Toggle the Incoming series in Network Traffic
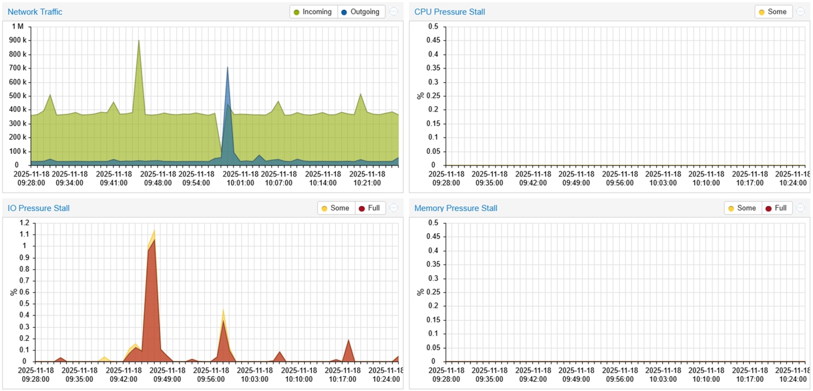Screen dimensions: 813x391 pyautogui.click(x=313, y=12)
